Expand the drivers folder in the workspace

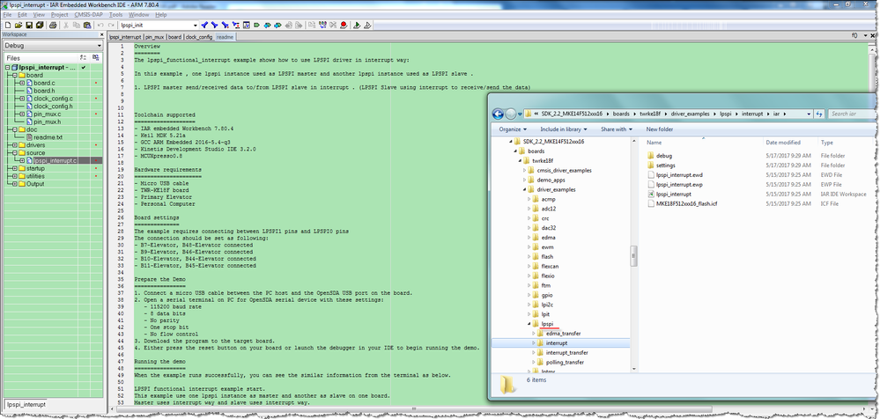(15, 145)
